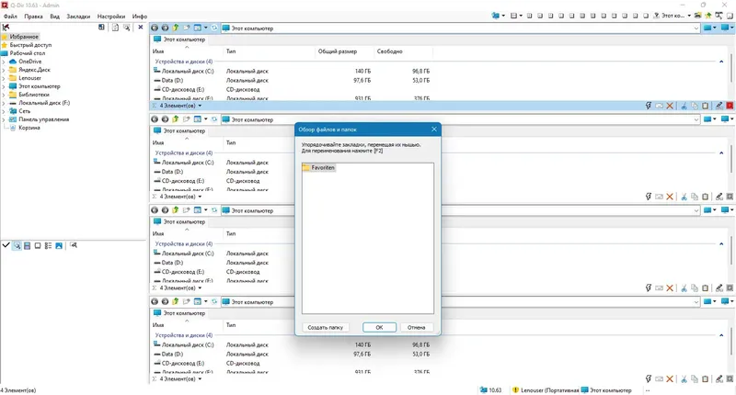Expand the Яндекс.Диск tree node
Viewport: 736px width, 395px height.
[4, 70]
